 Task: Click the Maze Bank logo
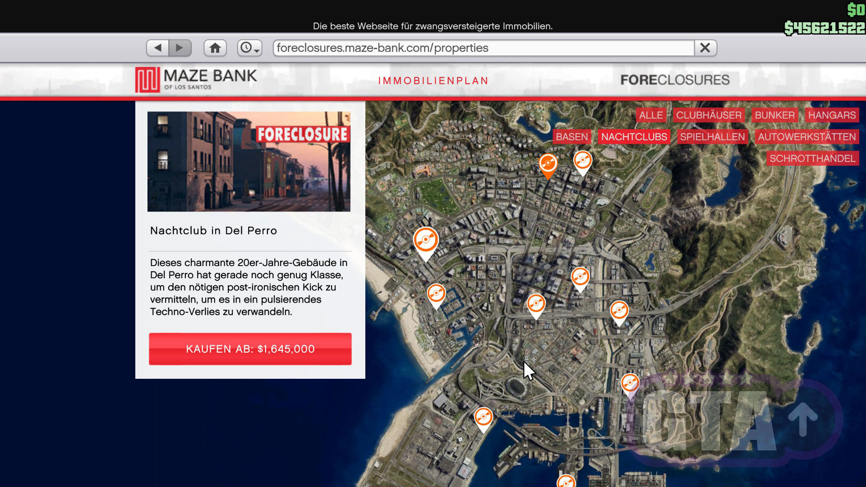196,79
